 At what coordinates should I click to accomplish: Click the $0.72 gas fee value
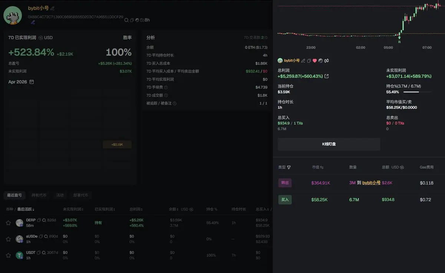[x=425, y=200]
